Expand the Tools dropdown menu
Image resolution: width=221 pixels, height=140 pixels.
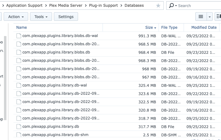pyautogui.click(x=41, y=17)
